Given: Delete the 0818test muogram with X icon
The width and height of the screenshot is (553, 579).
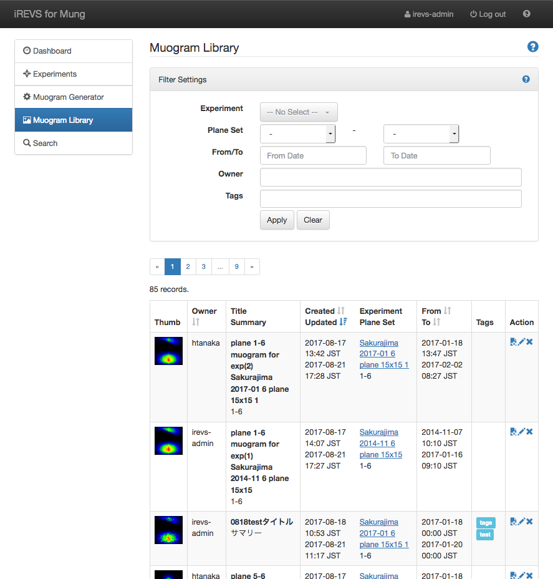Looking at the screenshot, I should click(529, 521).
